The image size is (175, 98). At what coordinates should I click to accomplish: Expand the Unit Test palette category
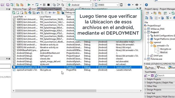(x=145, y=93)
